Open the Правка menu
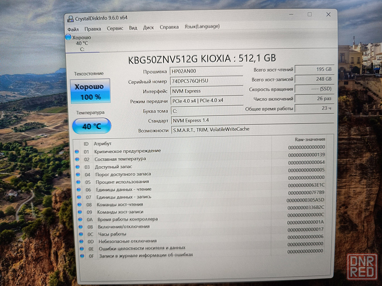 pos(93,29)
